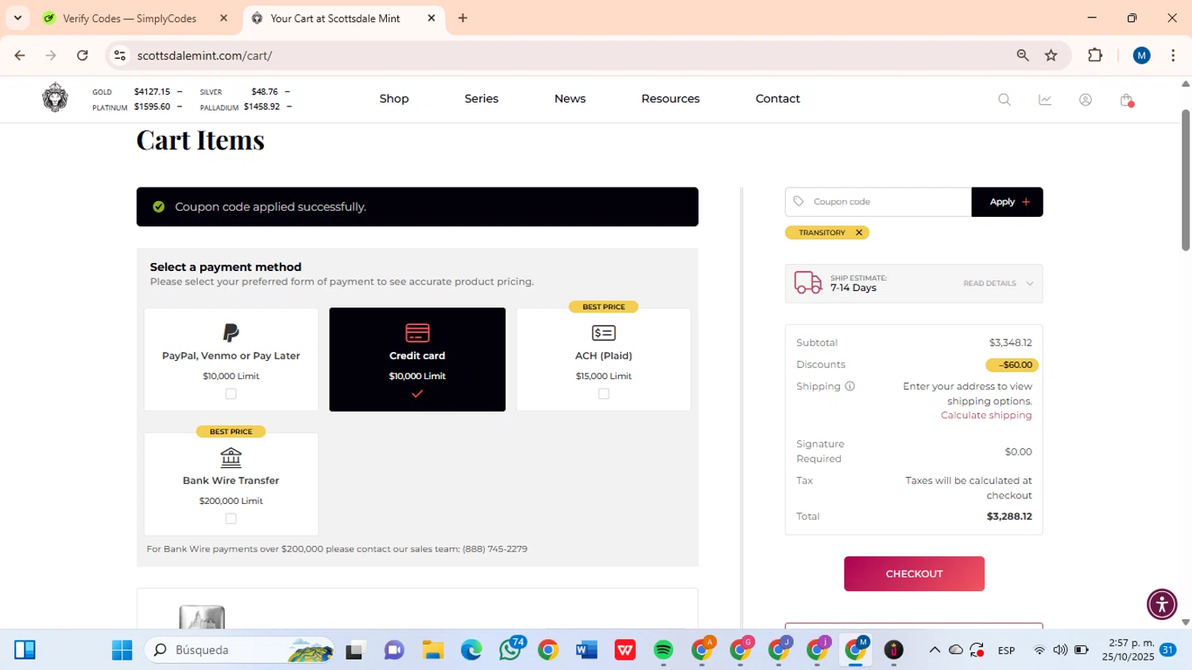Image resolution: width=1192 pixels, height=670 pixels.
Task: Open Task View from taskbar
Action: point(354,650)
